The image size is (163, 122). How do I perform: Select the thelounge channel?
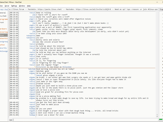[x=4, y=51]
